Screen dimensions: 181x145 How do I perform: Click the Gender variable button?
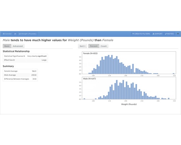pyautogui.click(x=7, y=34)
